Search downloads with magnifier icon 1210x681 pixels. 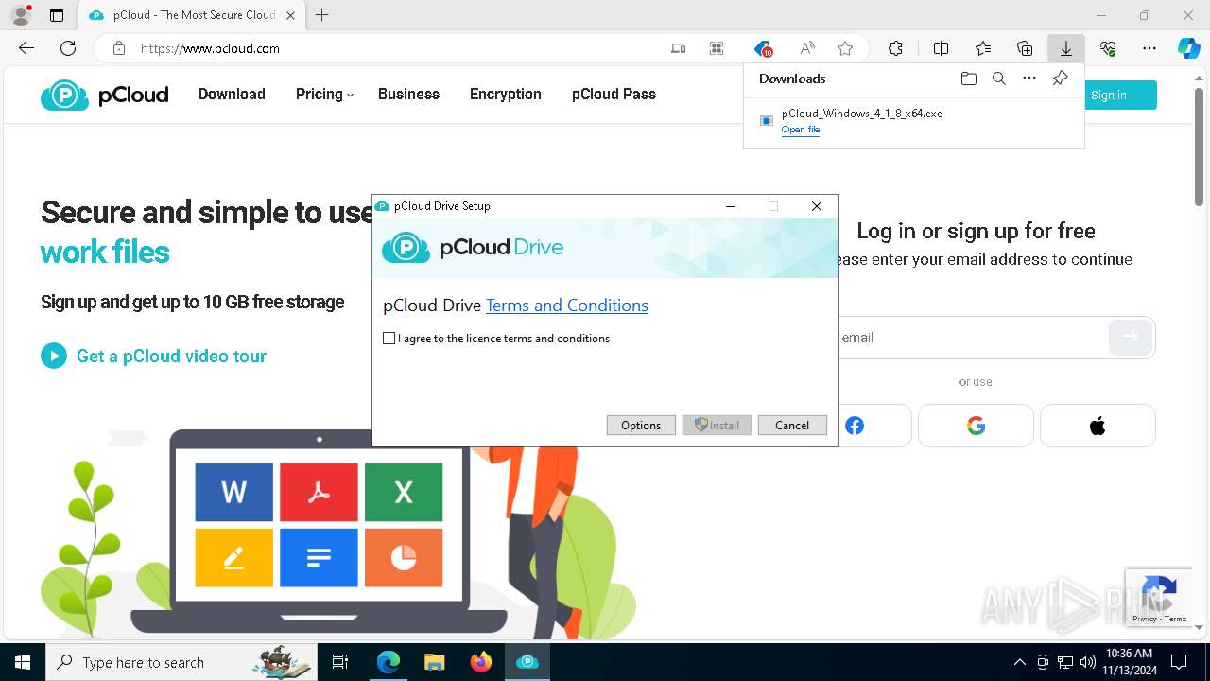tap(998, 79)
